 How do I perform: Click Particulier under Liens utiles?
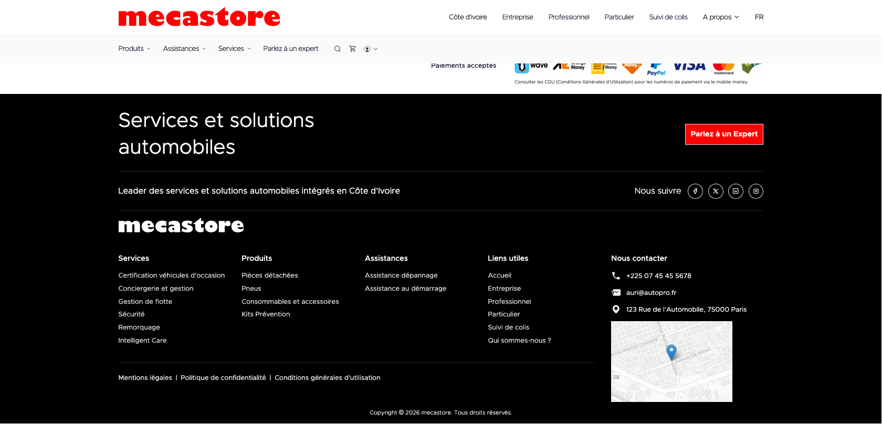pyautogui.click(x=504, y=314)
